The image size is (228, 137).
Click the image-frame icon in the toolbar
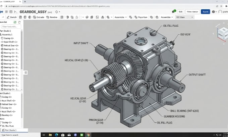(97, 17)
